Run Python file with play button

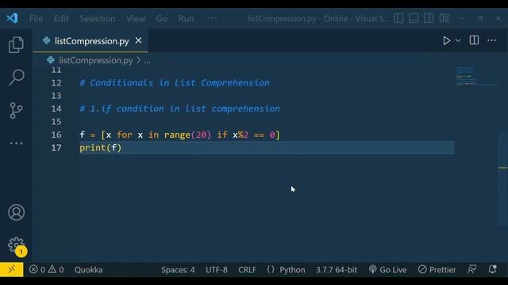[446, 40]
